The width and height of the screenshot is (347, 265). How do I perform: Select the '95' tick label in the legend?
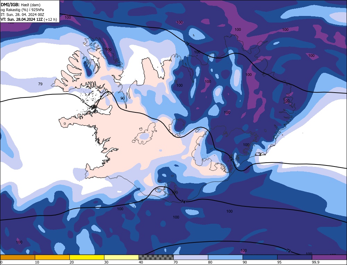[279, 262]
